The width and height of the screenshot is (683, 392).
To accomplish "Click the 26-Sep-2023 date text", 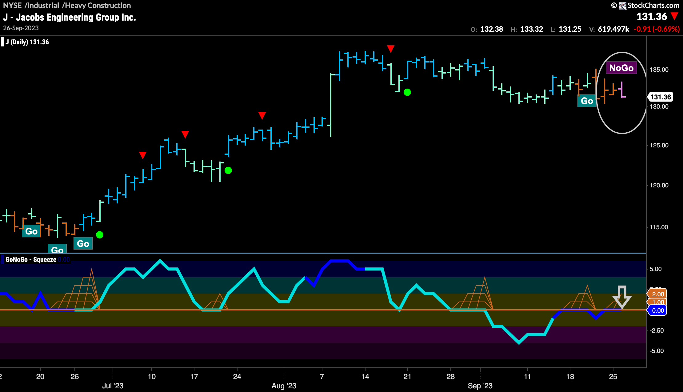I will point(21,28).
